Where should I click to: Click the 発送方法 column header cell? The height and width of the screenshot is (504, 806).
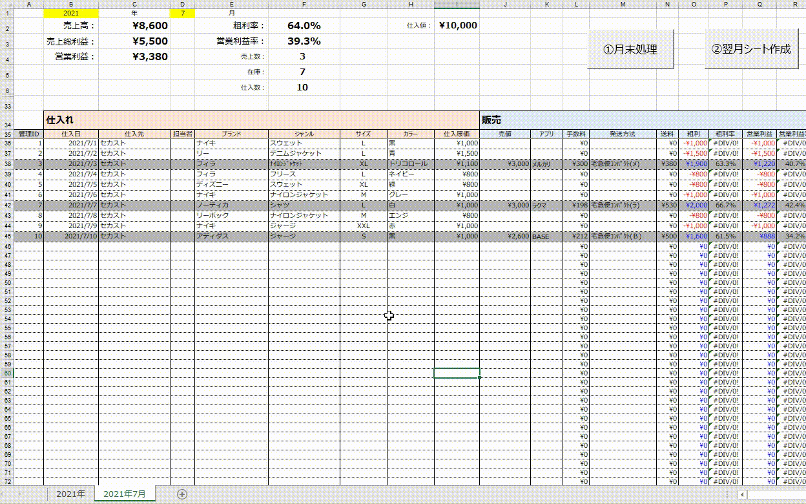pyautogui.click(x=623, y=134)
